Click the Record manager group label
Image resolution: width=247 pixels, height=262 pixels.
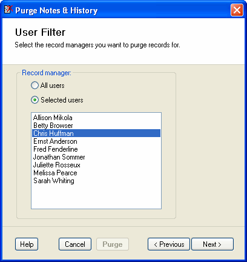47,73
